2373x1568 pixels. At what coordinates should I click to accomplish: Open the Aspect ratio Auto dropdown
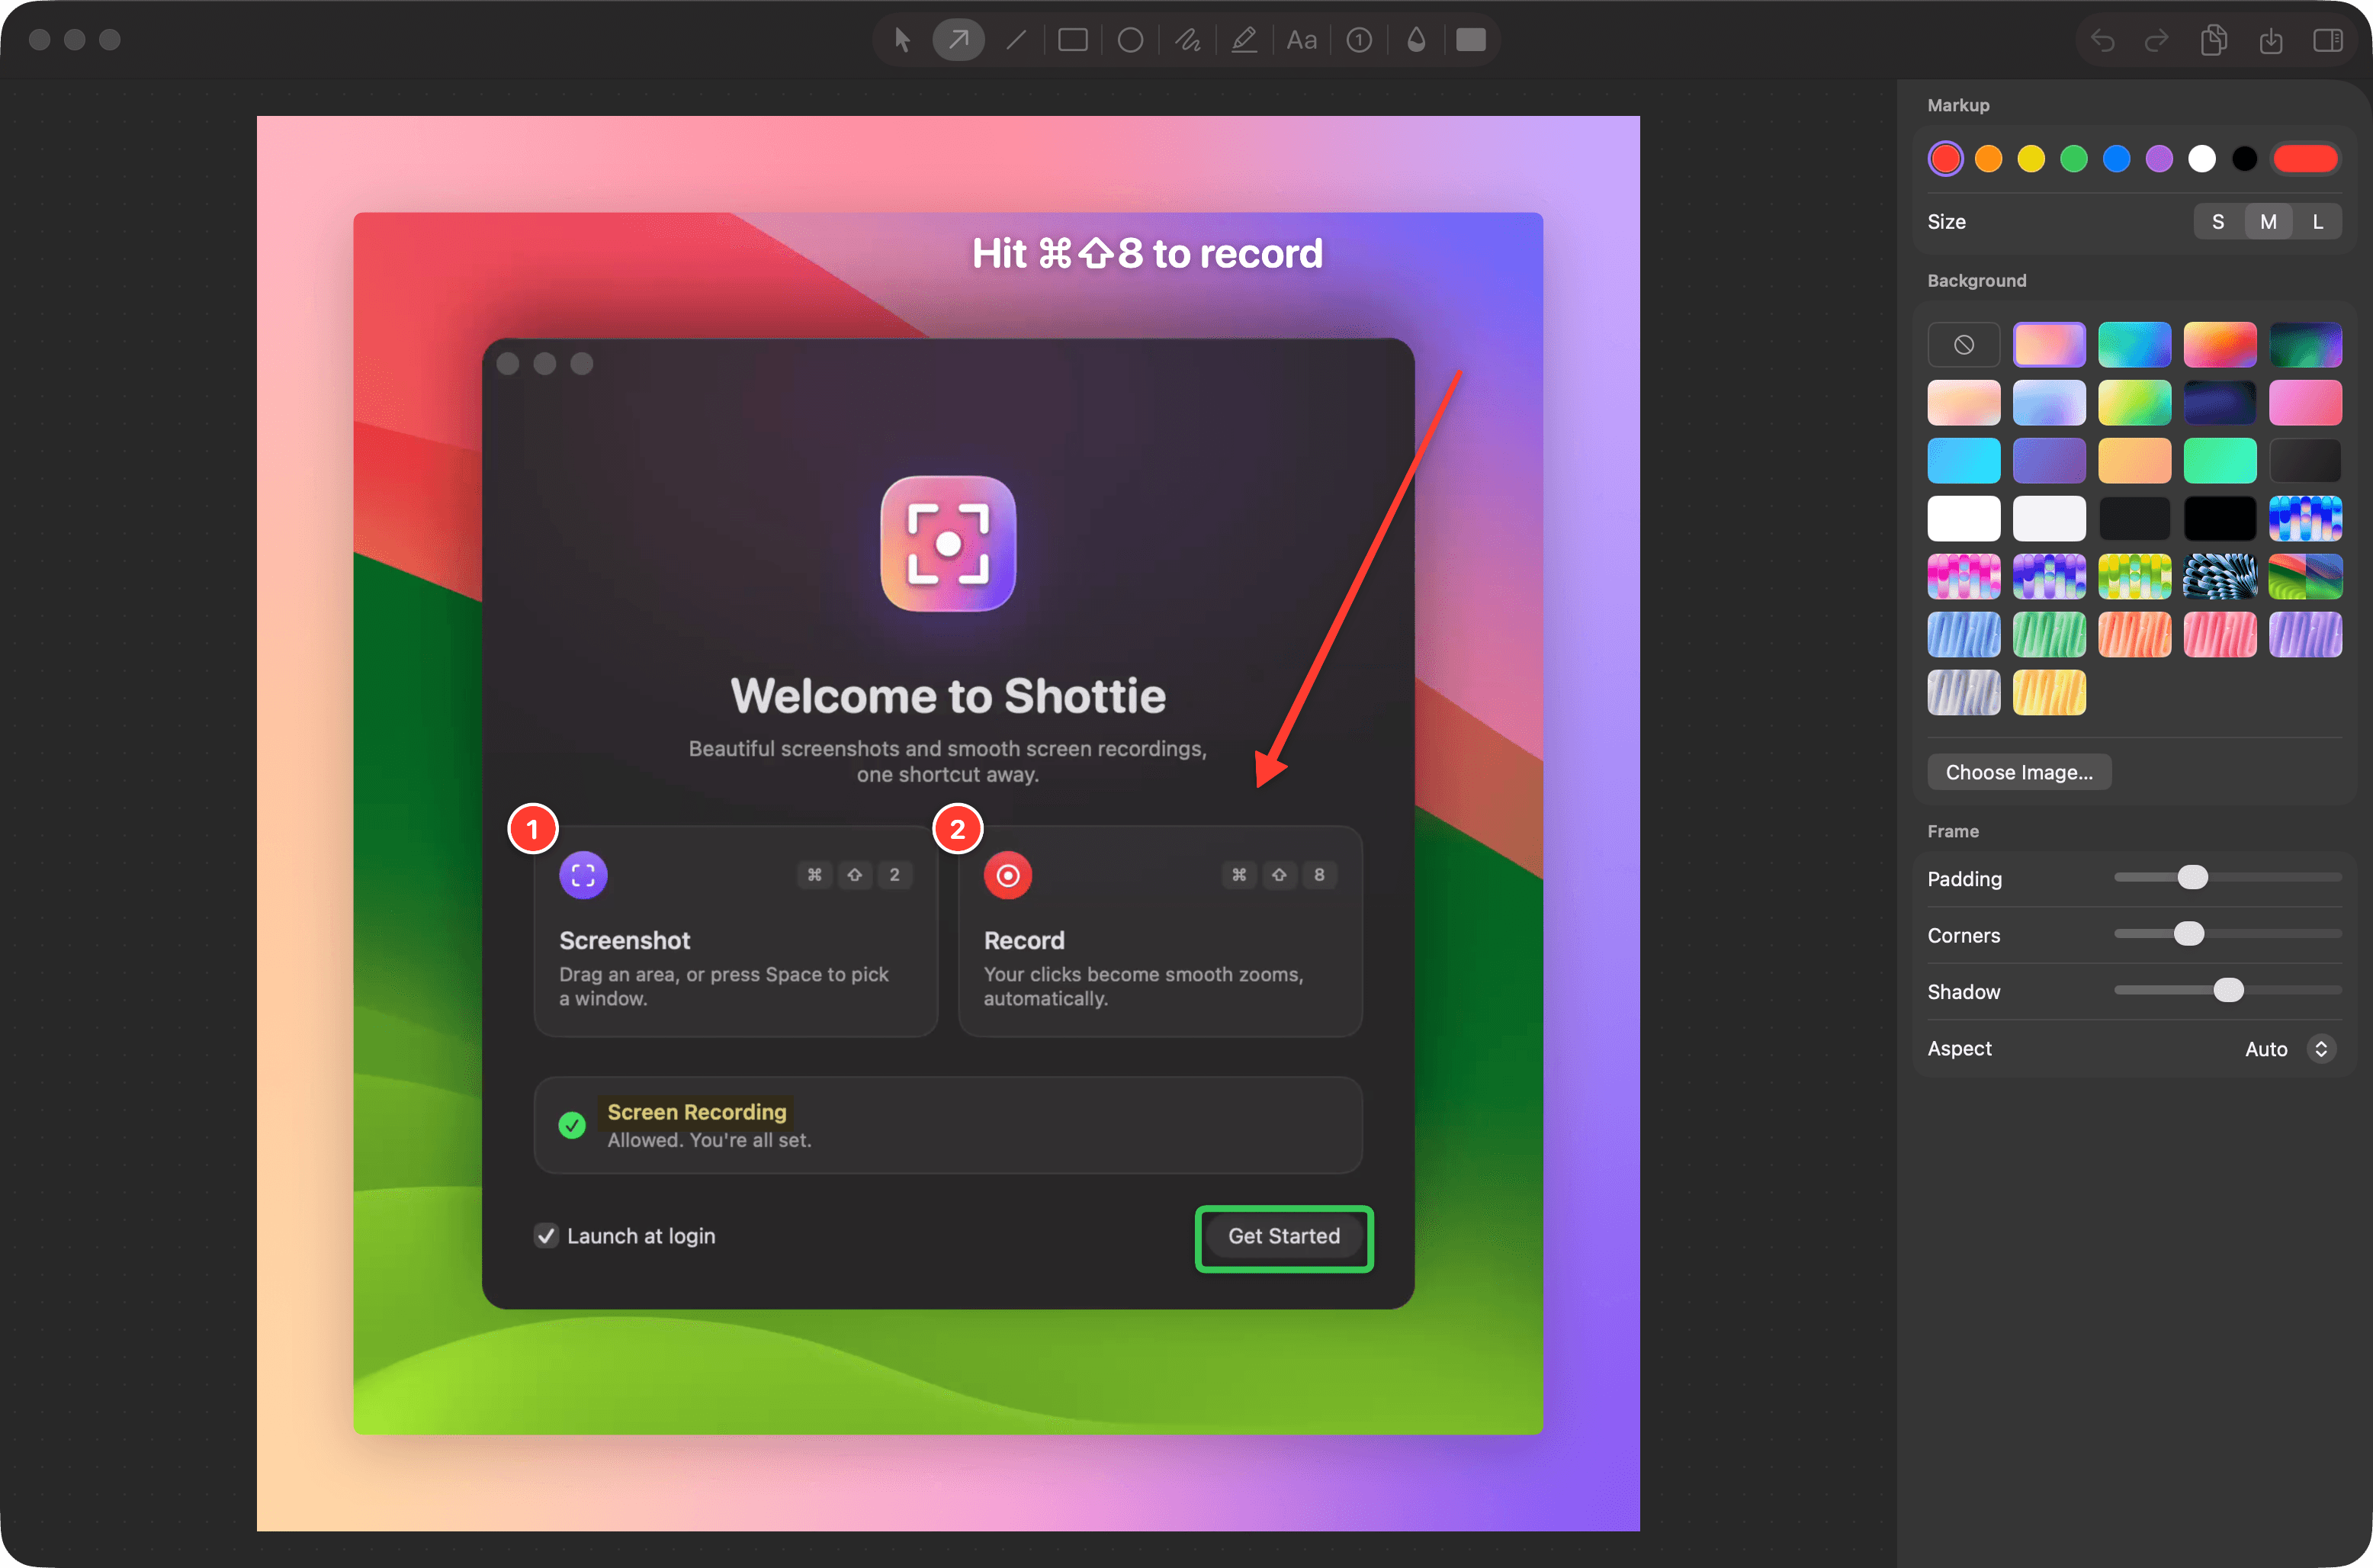[2289, 1049]
